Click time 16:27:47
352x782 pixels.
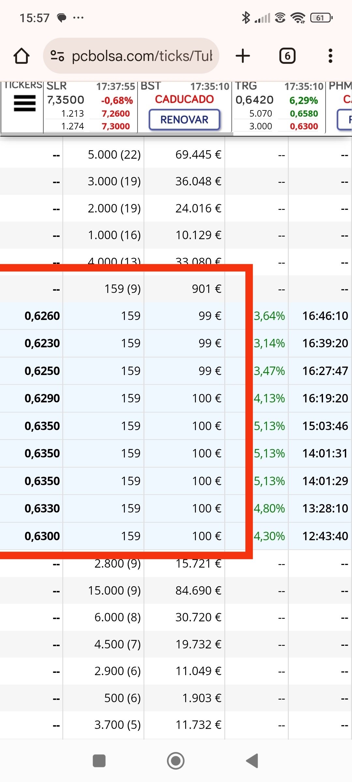(325, 371)
